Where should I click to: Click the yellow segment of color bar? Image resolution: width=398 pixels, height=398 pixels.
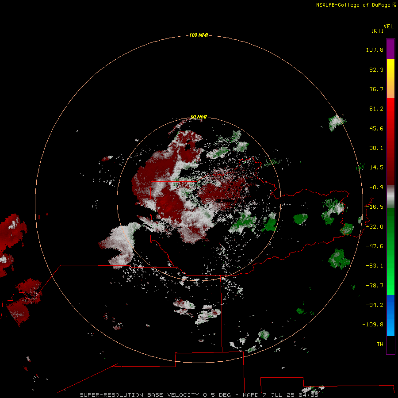click(390, 79)
